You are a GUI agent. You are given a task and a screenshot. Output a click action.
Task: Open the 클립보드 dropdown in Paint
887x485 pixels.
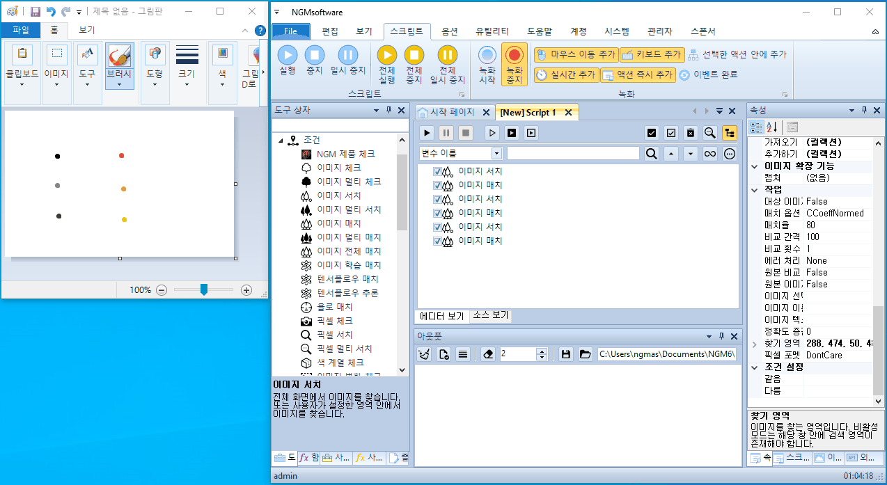tap(22, 74)
